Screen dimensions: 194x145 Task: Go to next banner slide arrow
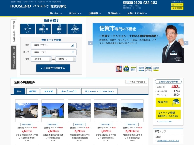[x=186, y=43]
